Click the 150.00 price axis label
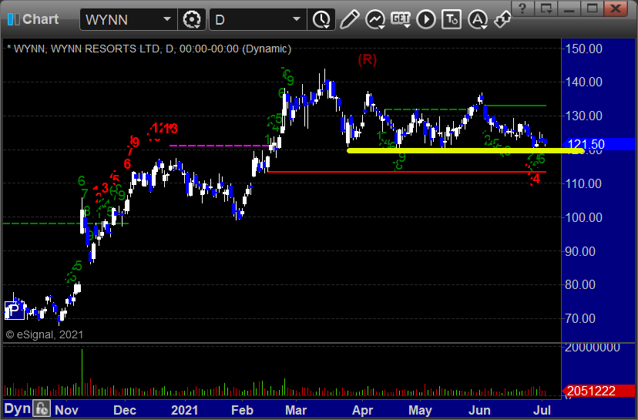Viewport: 638px width, 420px height. 583,49
